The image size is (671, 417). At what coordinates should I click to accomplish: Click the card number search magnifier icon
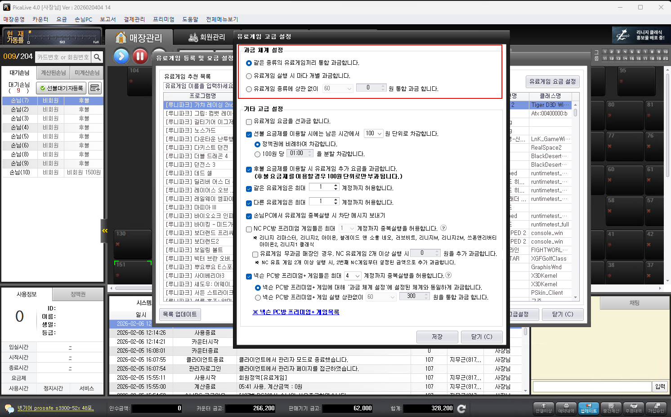pyautogui.click(x=97, y=57)
